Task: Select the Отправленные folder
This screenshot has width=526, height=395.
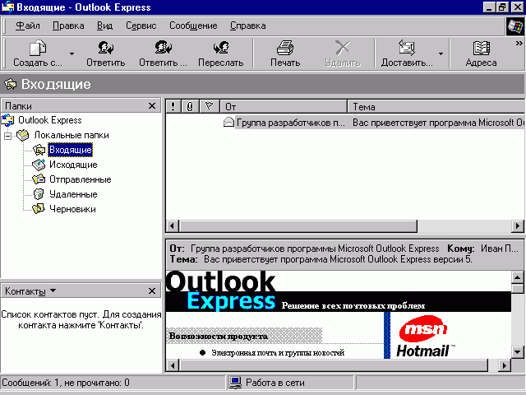Action: pos(81,179)
